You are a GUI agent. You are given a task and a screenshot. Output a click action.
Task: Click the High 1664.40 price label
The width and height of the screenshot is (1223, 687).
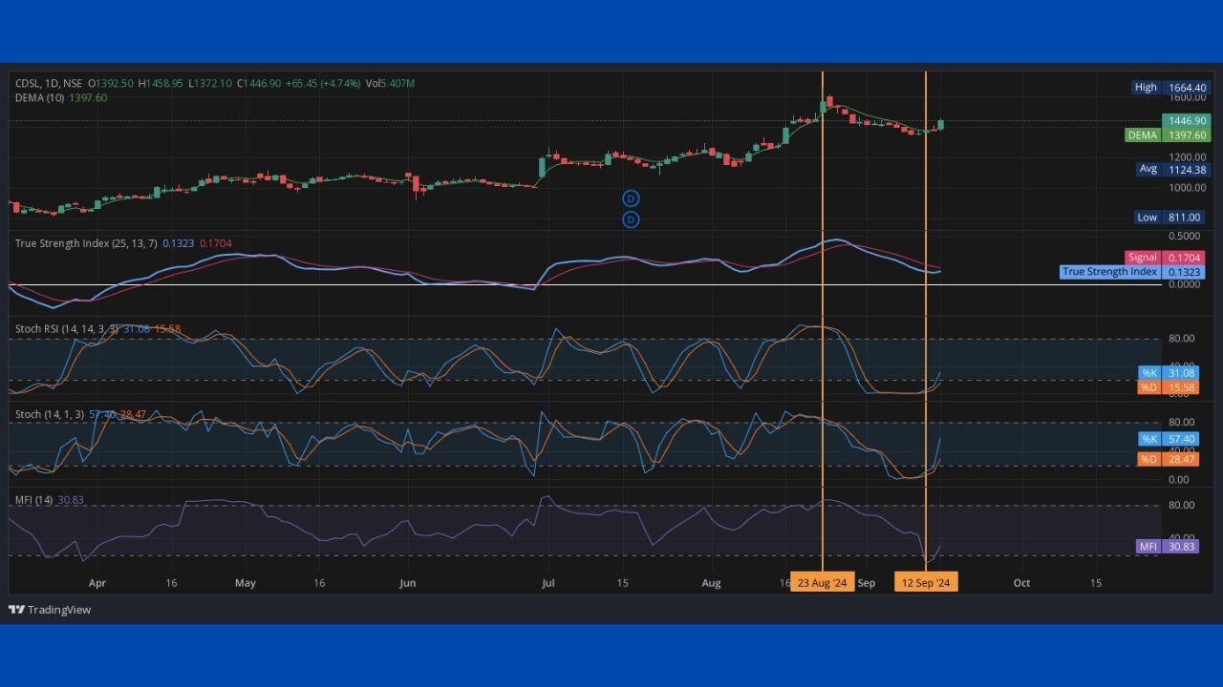tap(1170, 87)
